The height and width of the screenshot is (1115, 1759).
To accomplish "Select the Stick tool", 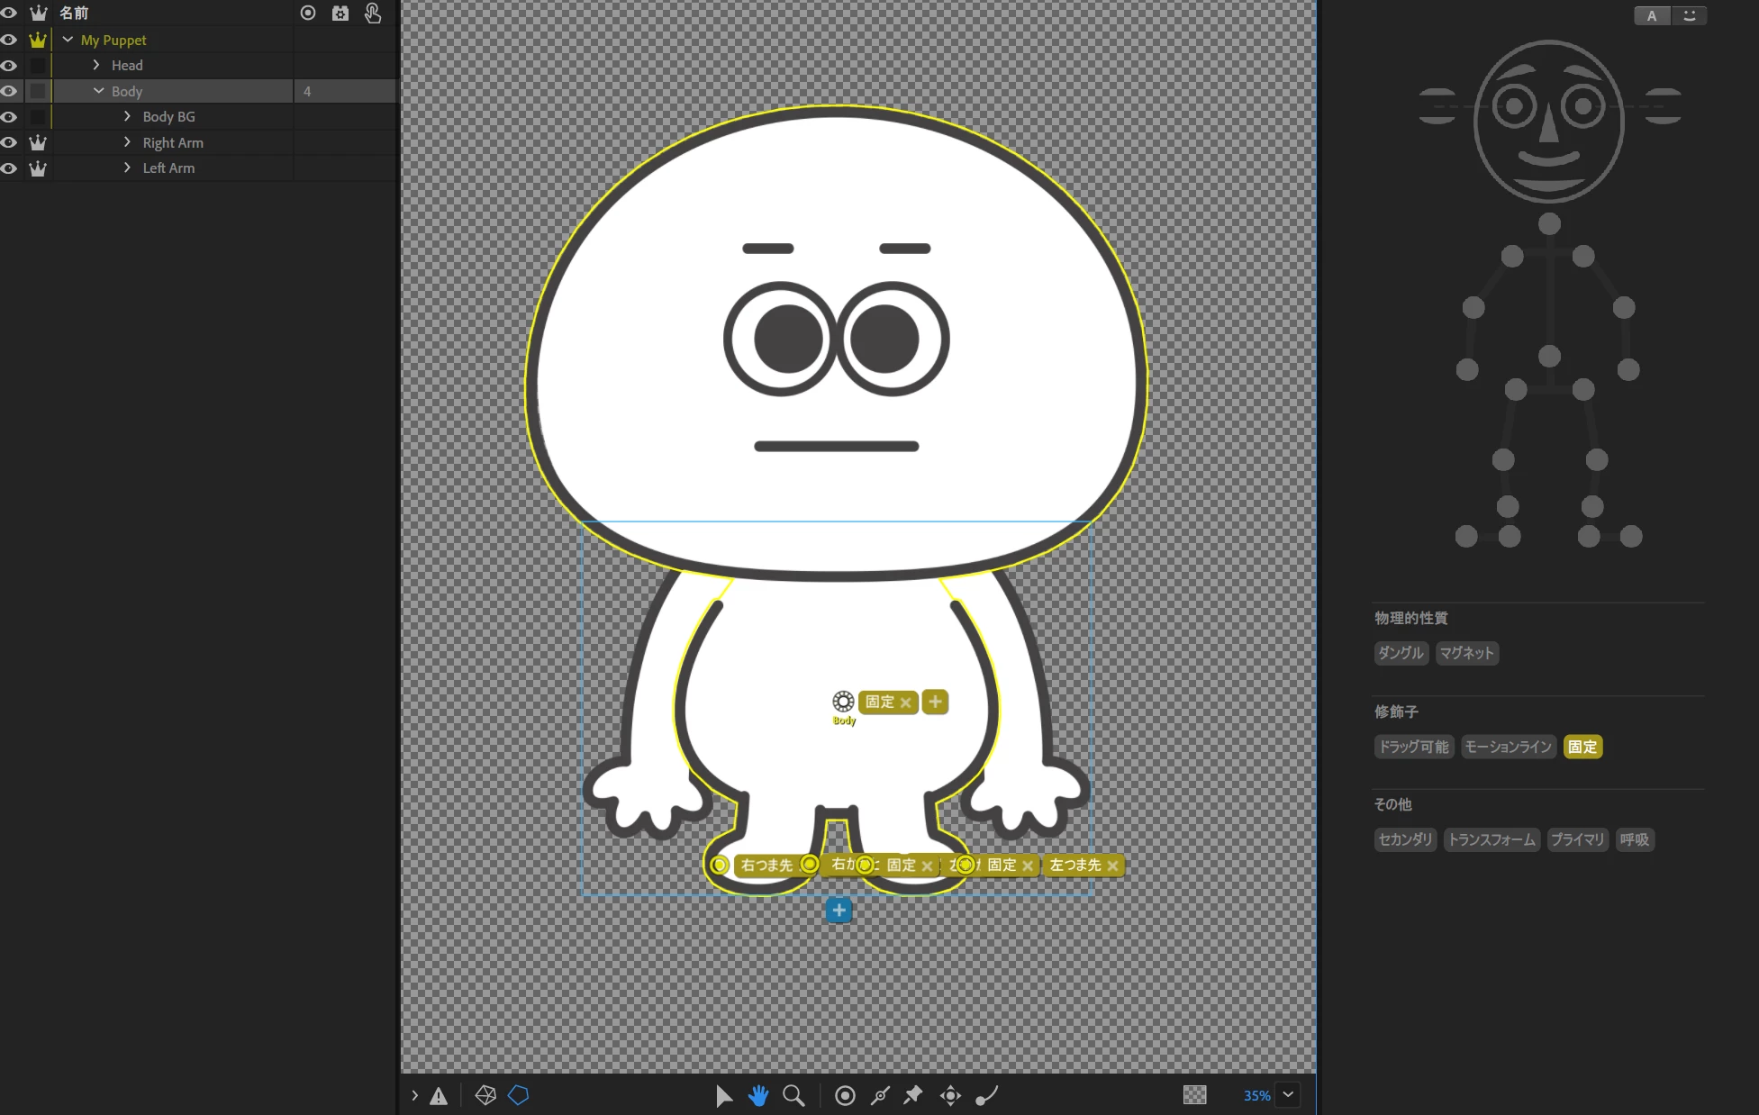I will [x=880, y=1095].
